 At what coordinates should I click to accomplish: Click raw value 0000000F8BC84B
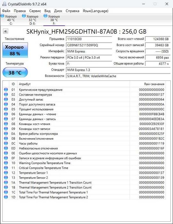(152, 114)
